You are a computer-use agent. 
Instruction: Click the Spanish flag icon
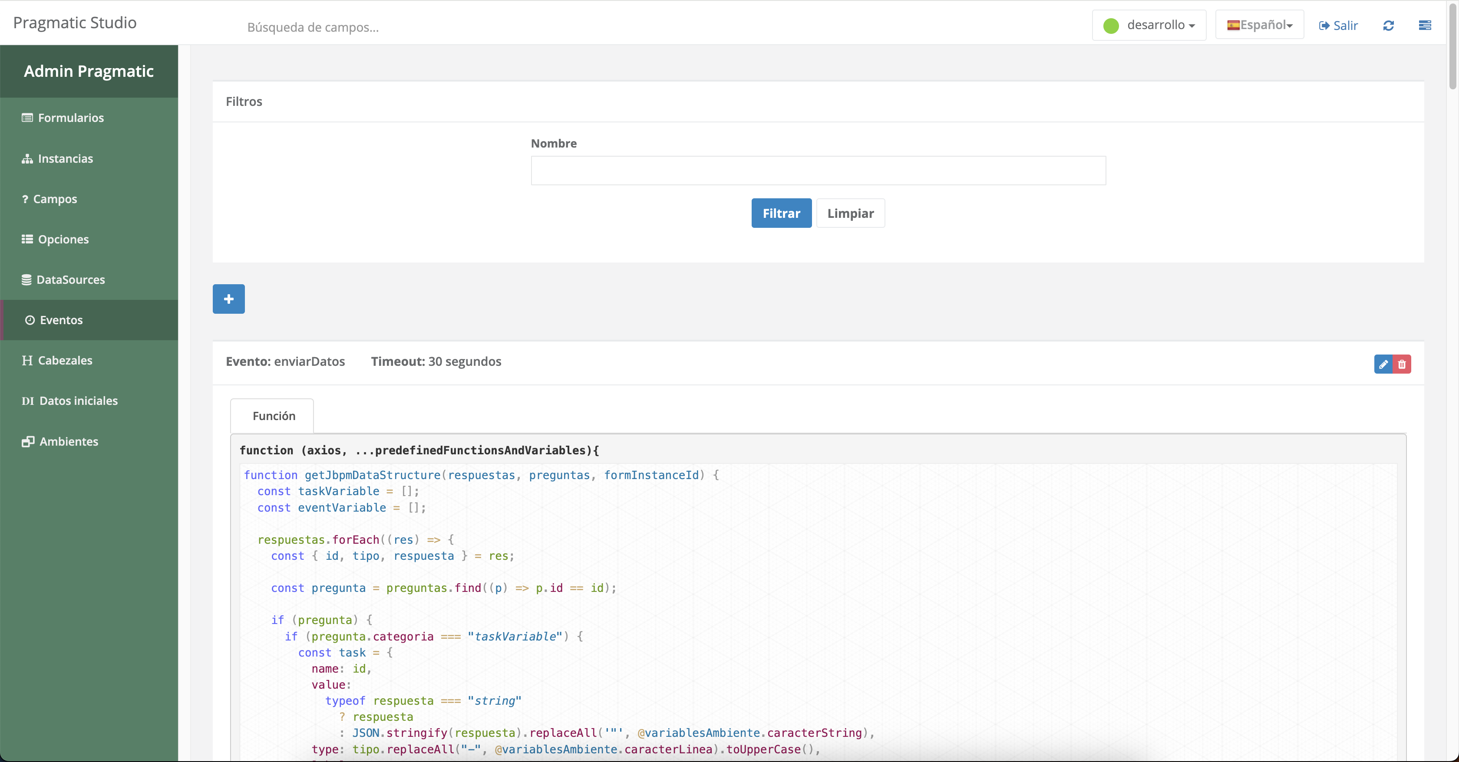click(1233, 25)
